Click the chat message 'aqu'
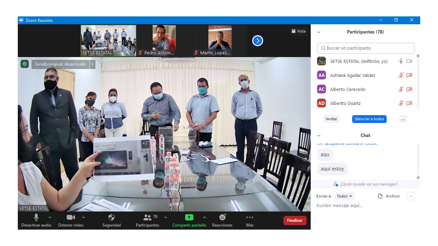The width and height of the screenshot is (438, 246). [x=325, y=154]
